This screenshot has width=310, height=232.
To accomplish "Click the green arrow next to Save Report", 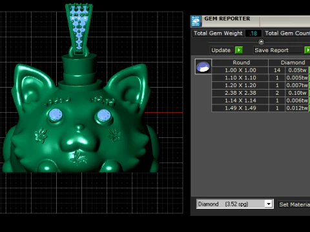I will tap(307, 50).
